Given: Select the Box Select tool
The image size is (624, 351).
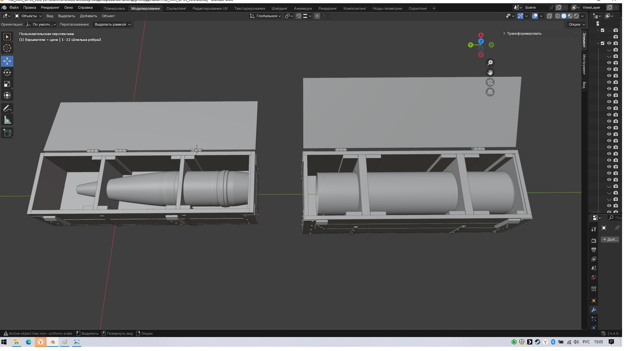Looking at the screenshot, I should coord(7,37).
